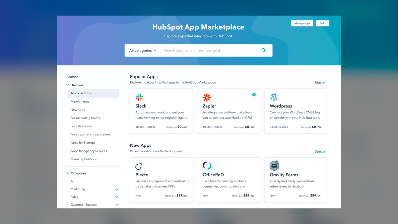Image resolution: width=398 pixels, height=224 pixels.
Task: Open For marketing teams collection
Action: pos(85,118)
